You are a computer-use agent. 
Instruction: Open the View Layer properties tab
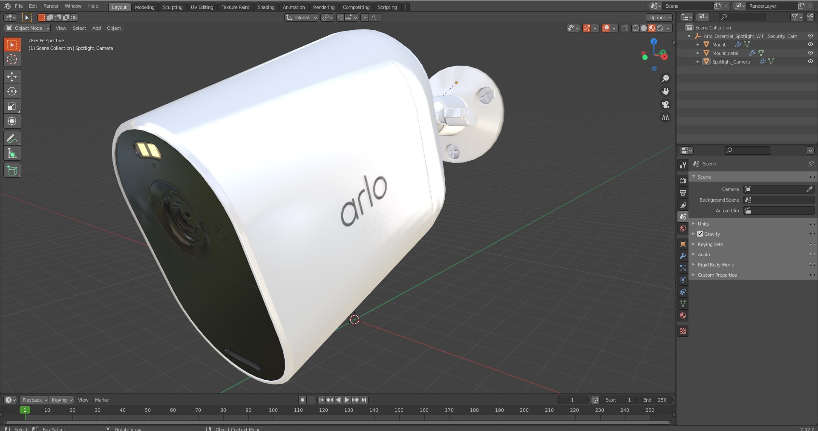coord(683,205)
